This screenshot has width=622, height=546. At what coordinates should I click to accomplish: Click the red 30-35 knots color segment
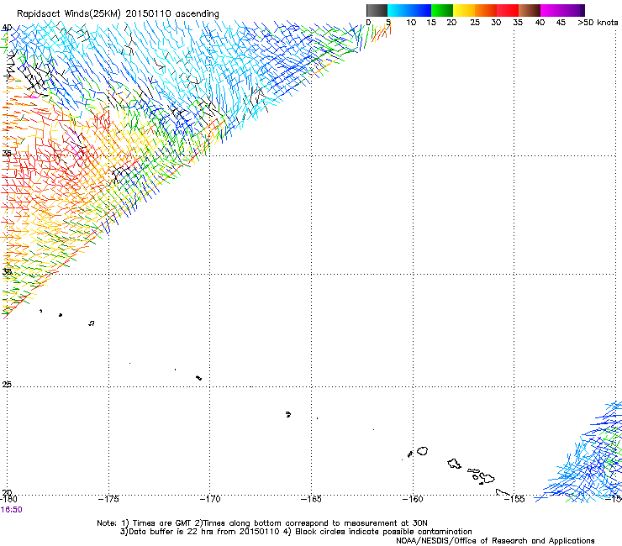point(508,10)
